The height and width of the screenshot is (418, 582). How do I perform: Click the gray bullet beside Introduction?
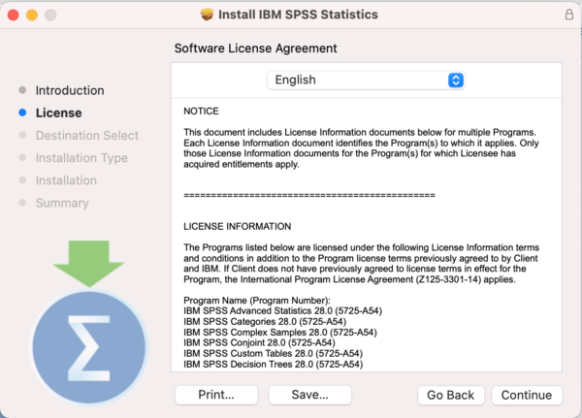tap(22, 90)
